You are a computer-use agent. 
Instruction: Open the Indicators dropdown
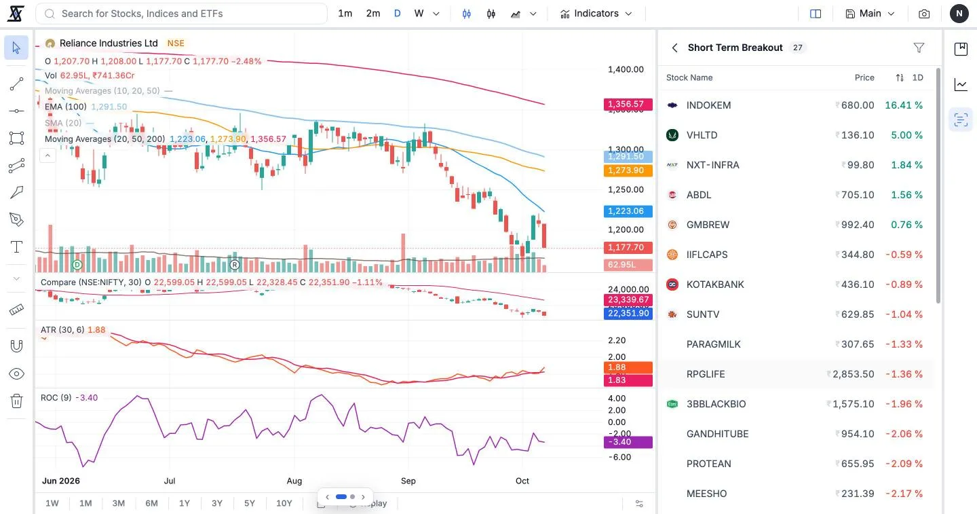(x=596, y=14)
